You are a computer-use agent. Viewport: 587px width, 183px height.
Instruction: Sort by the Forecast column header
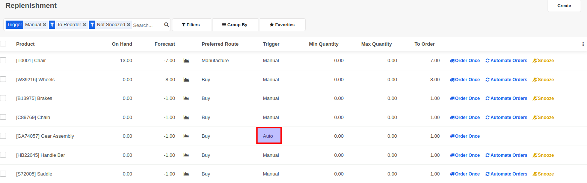pyautogui.click(x=164, y=44)
